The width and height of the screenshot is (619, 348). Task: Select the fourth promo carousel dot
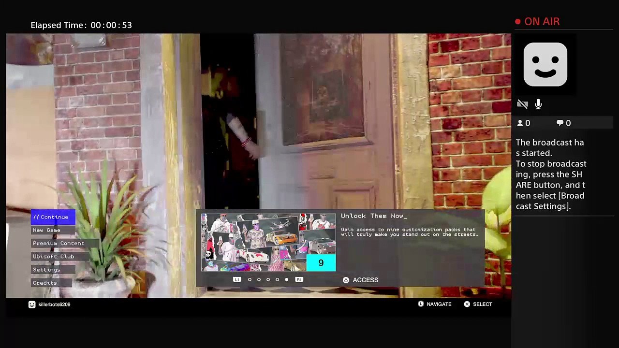[x=277, y=279]
